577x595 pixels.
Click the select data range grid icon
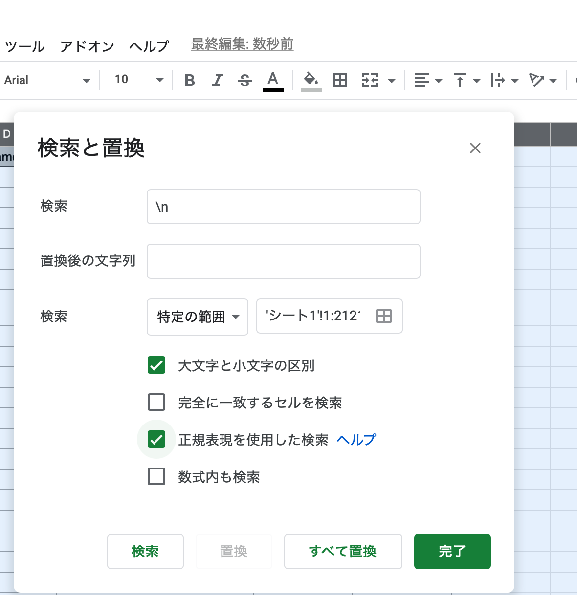pos(384,316)
